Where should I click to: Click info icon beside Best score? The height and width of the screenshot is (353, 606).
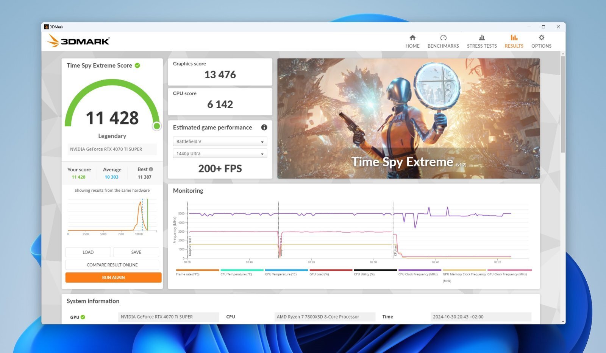pos(151,169)
